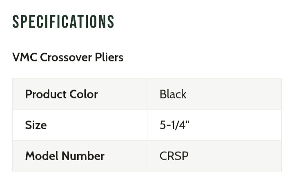This screenshot has height=185, width=294.
Task: Select the 5-1/4" size value
Action: 174,125
